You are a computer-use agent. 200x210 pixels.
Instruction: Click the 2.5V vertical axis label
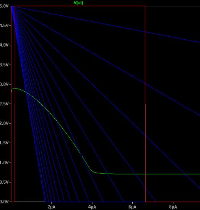pyautogui.click(x=4, y=104)
